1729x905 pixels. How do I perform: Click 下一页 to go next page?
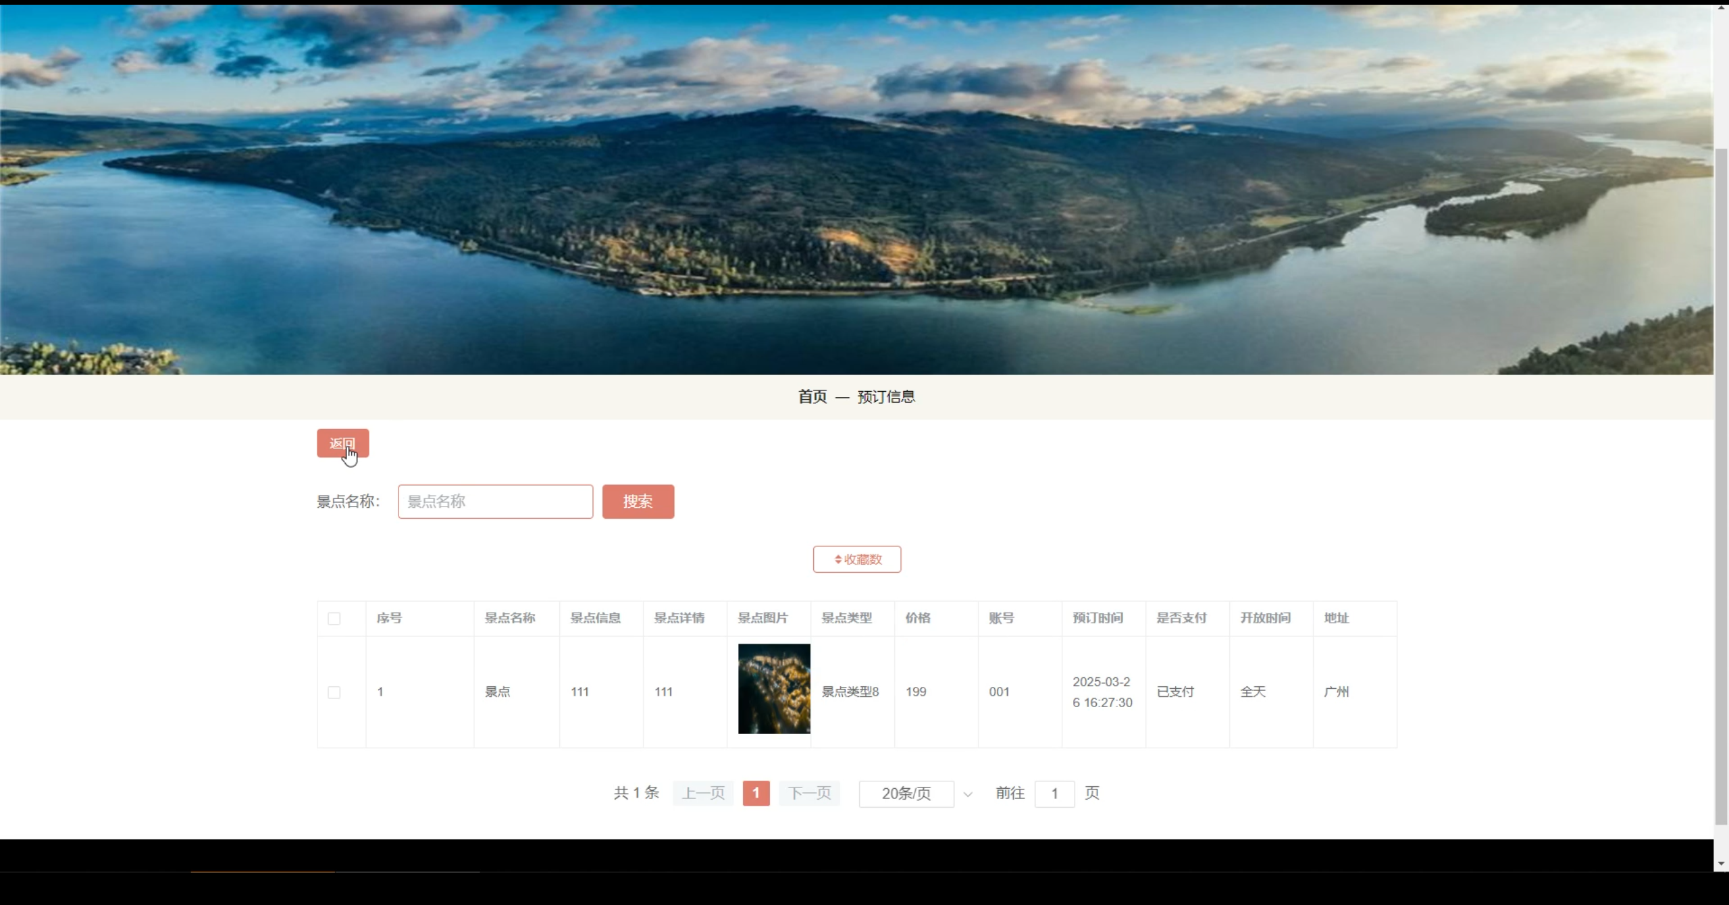(x=808, y=794)
